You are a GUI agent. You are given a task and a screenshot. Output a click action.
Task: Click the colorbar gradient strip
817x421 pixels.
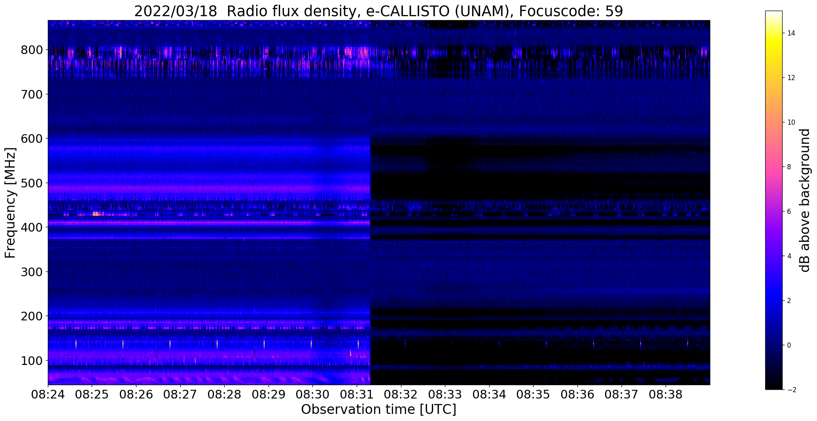pyautogui.click(x=774, y=200)
